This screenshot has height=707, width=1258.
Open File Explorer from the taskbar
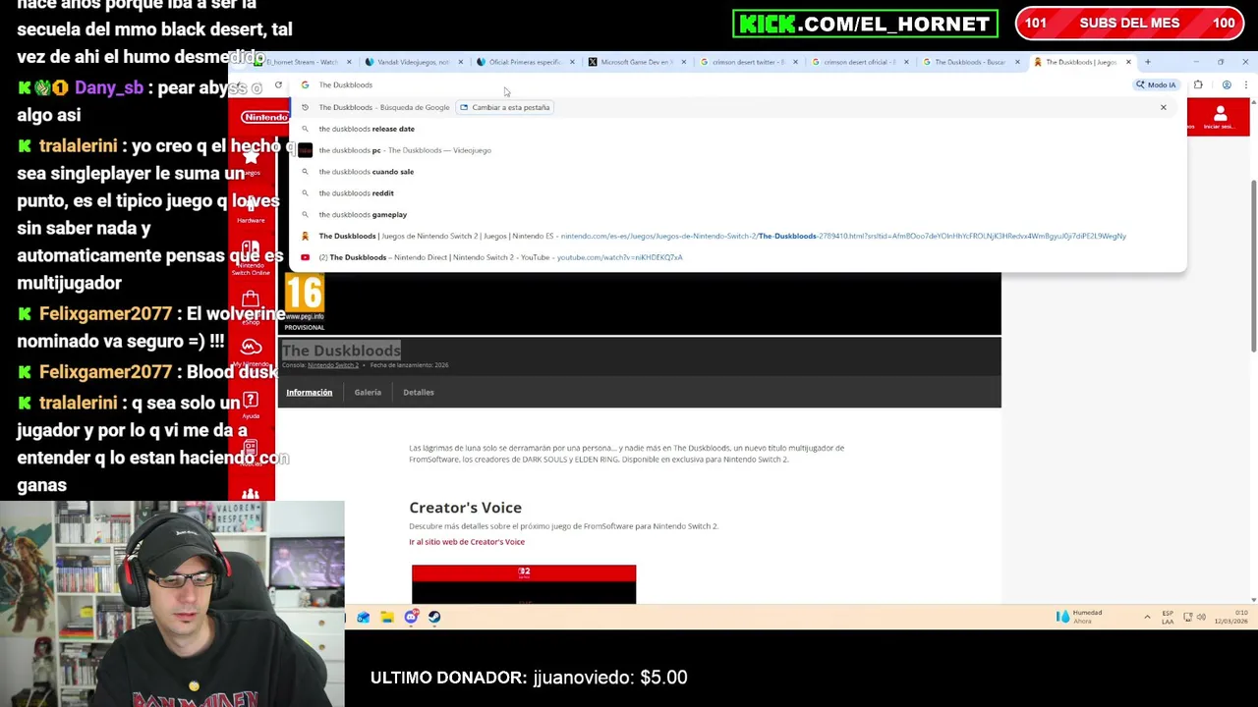[387, 618]
